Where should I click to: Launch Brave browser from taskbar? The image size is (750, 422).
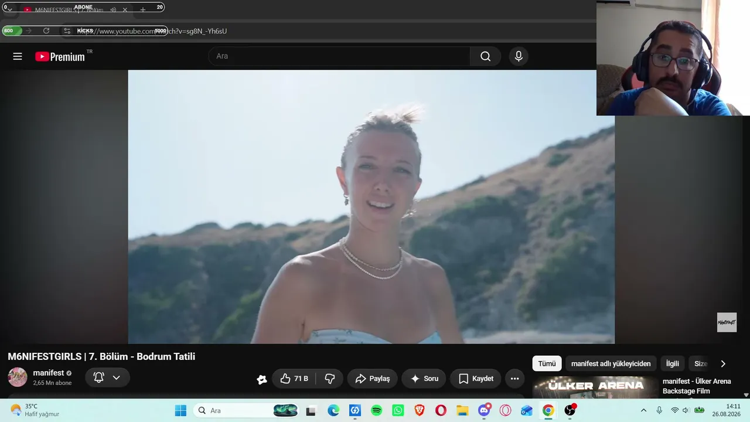(x=420, y=410)
